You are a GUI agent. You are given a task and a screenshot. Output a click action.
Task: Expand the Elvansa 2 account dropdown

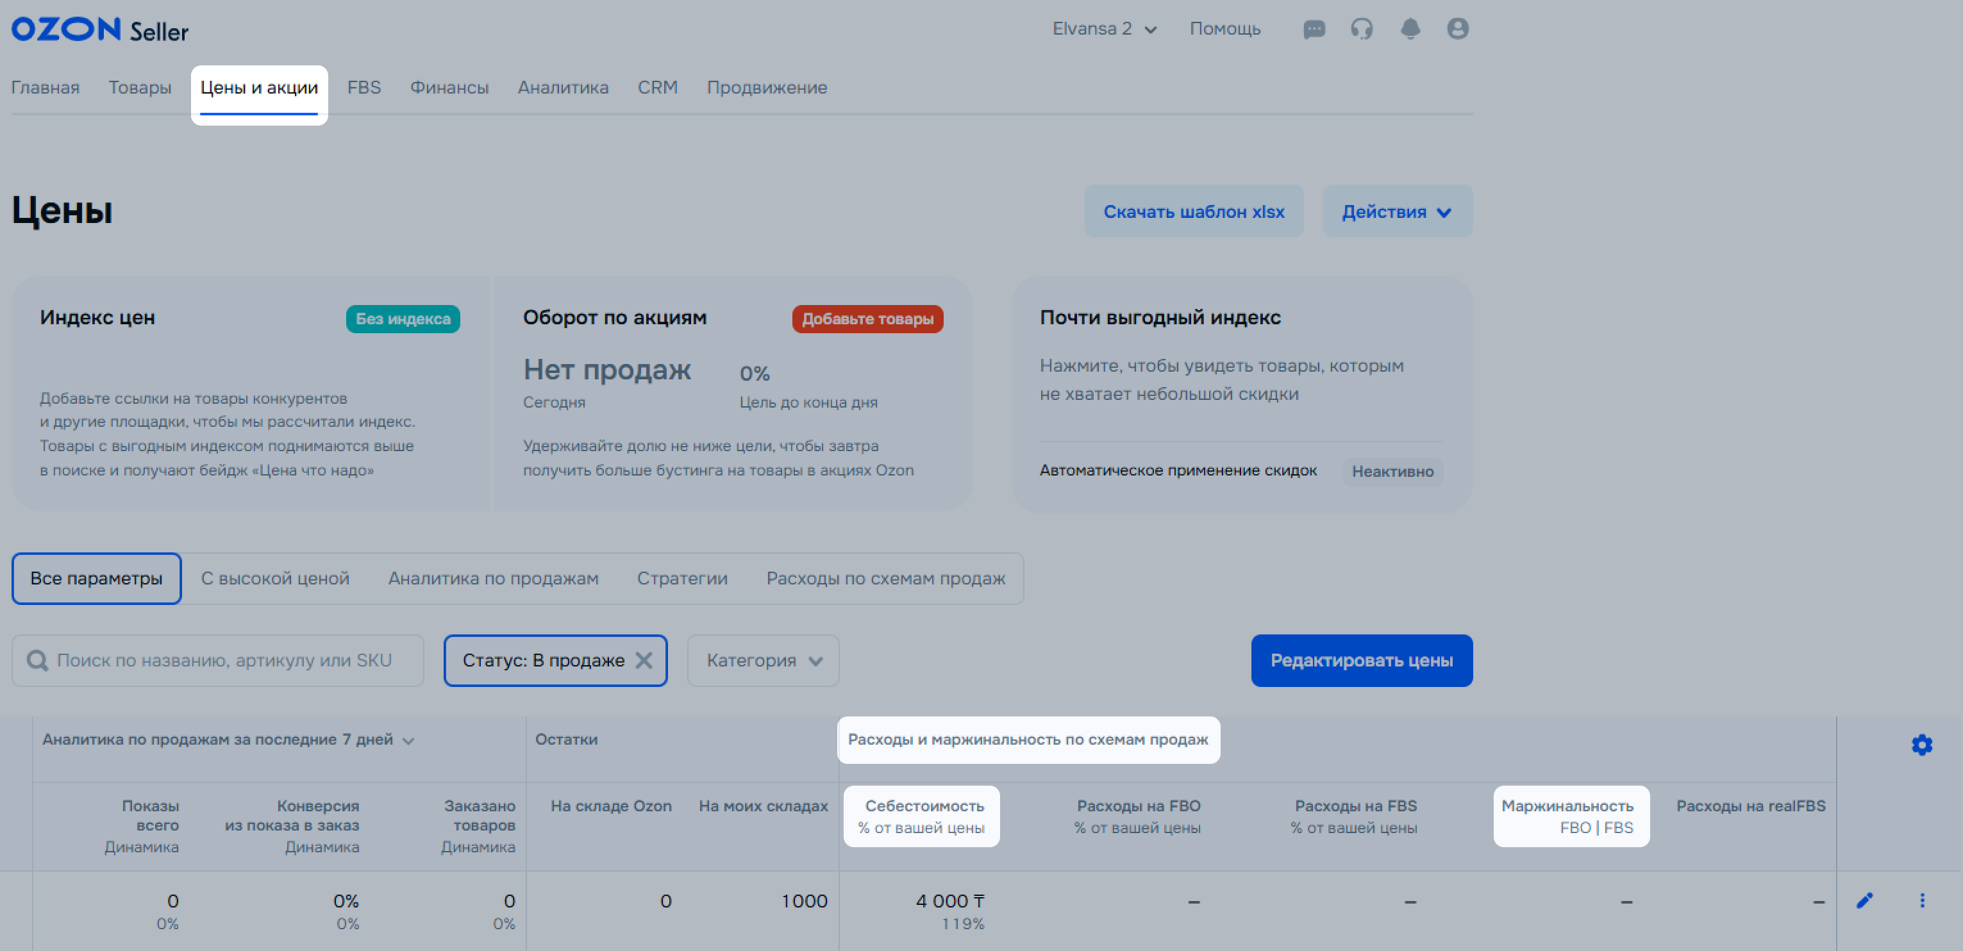pyautogui.click(x=1104, y=29)
